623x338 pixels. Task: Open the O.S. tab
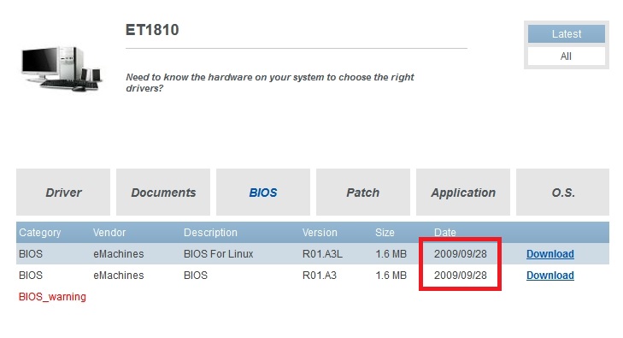point(563,192)
